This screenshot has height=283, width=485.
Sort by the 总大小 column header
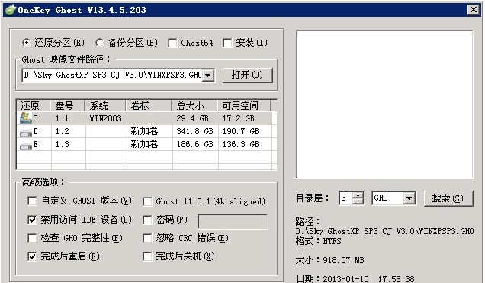[x=194, y=106]
